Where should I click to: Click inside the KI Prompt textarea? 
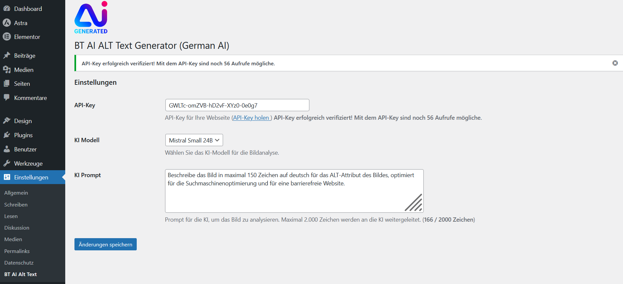283,195
